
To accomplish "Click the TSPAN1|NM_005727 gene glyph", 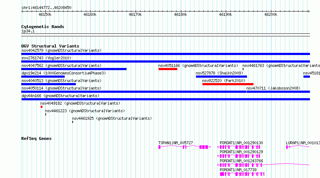I will click(x=184, y=147).
